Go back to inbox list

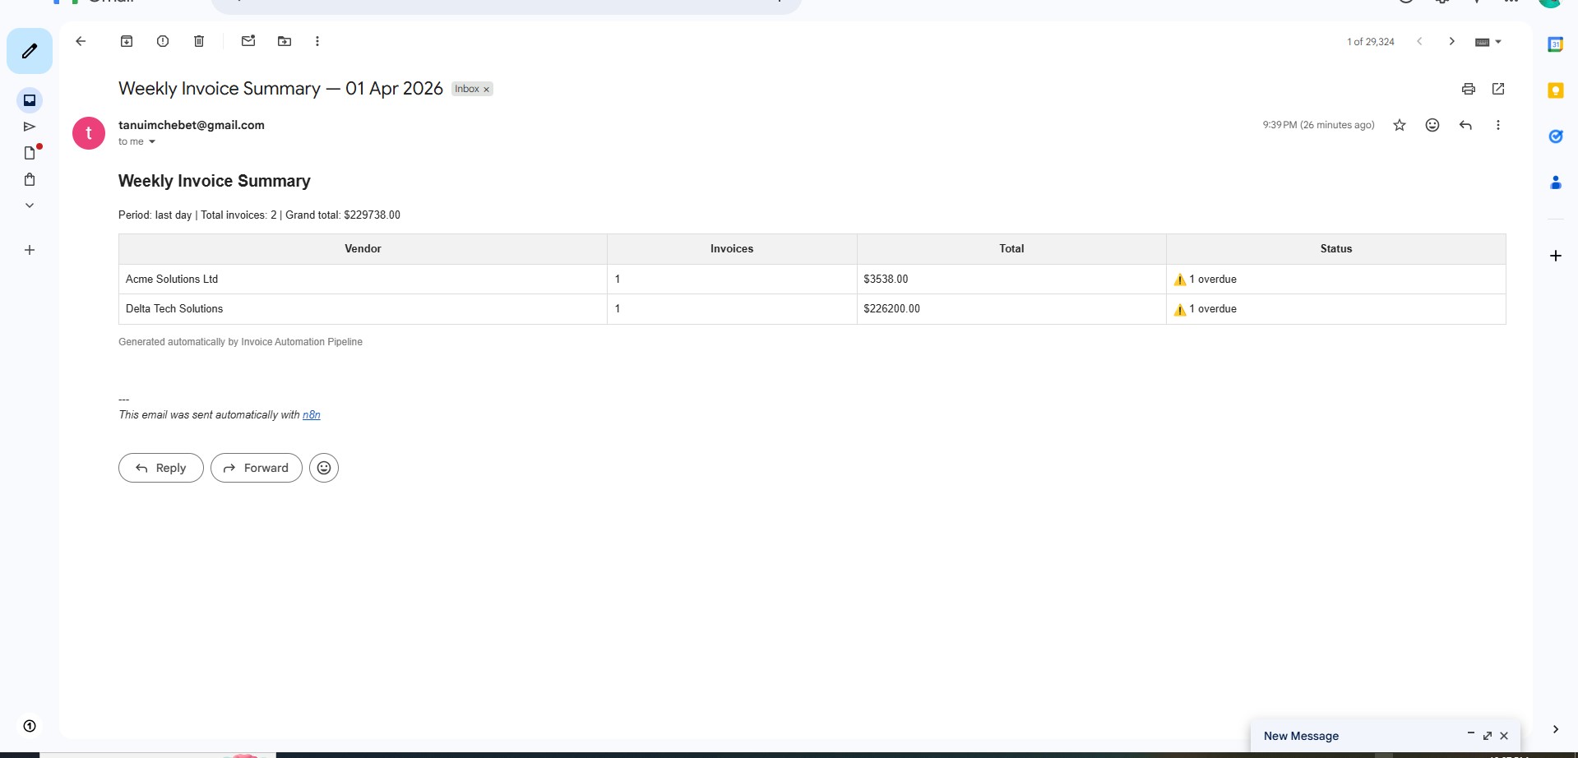tap(81, 41)
